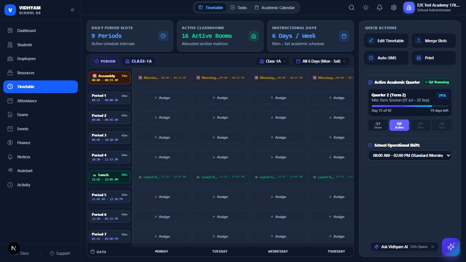Click the Assistant sidebar icon

(x=10, y=171)
